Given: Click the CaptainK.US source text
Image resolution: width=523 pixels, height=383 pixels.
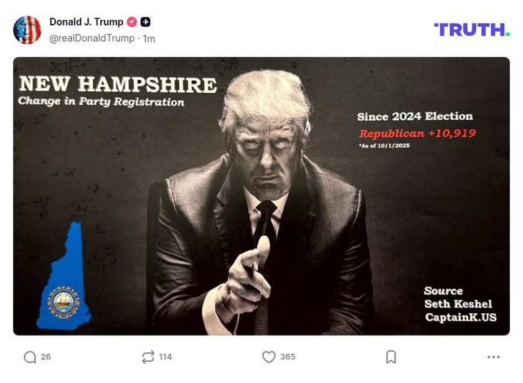Looking at the screenshot, I should [x=461, y=318].
